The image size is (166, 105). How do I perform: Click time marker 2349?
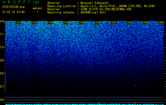click(x=145, y=23)
